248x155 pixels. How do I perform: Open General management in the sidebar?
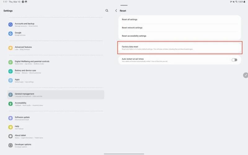56,95
